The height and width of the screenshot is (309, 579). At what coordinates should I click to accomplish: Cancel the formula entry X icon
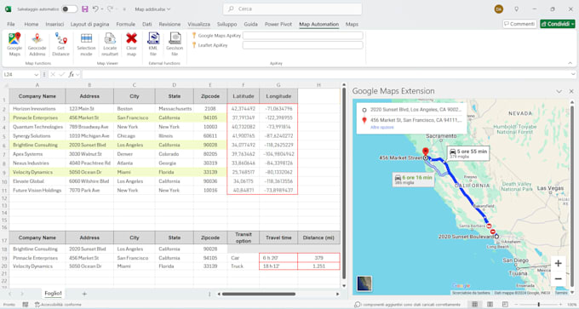click(53, 74)
